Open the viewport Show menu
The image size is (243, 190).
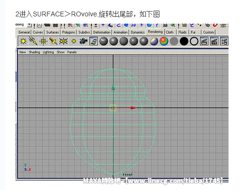(60, 52)
